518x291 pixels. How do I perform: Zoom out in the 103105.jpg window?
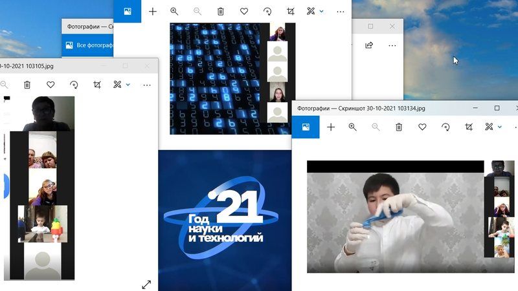[x=4, y=85]
